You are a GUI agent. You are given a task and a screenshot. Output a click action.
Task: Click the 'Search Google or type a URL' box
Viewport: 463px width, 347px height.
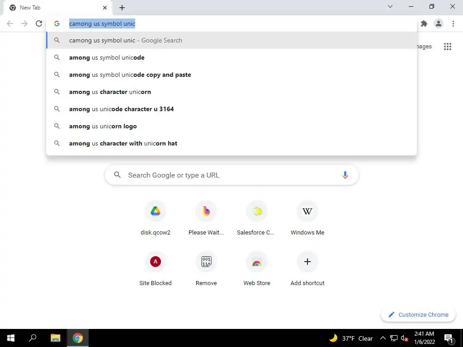231,175
